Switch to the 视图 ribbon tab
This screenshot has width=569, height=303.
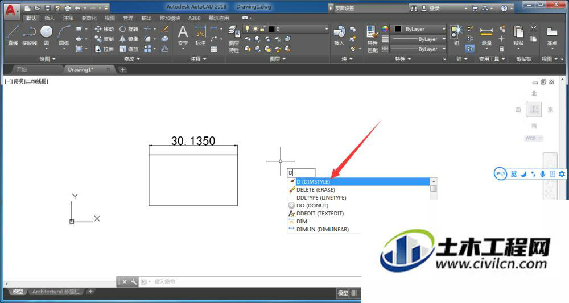click(x=110, y=18)
